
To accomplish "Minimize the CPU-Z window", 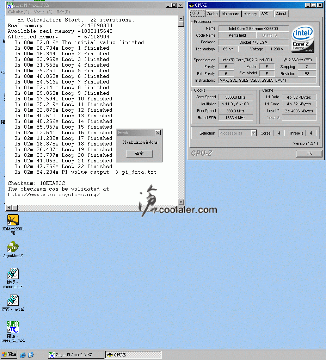I will click(308, 5).
